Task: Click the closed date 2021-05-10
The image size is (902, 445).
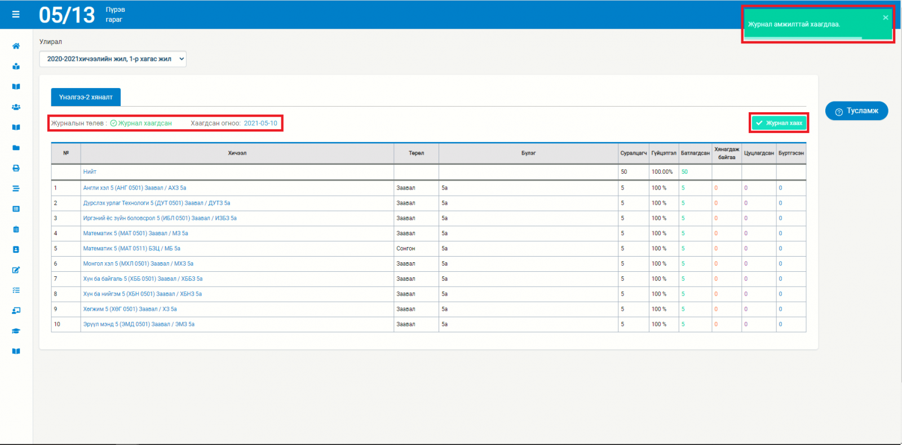Action: 260,123
